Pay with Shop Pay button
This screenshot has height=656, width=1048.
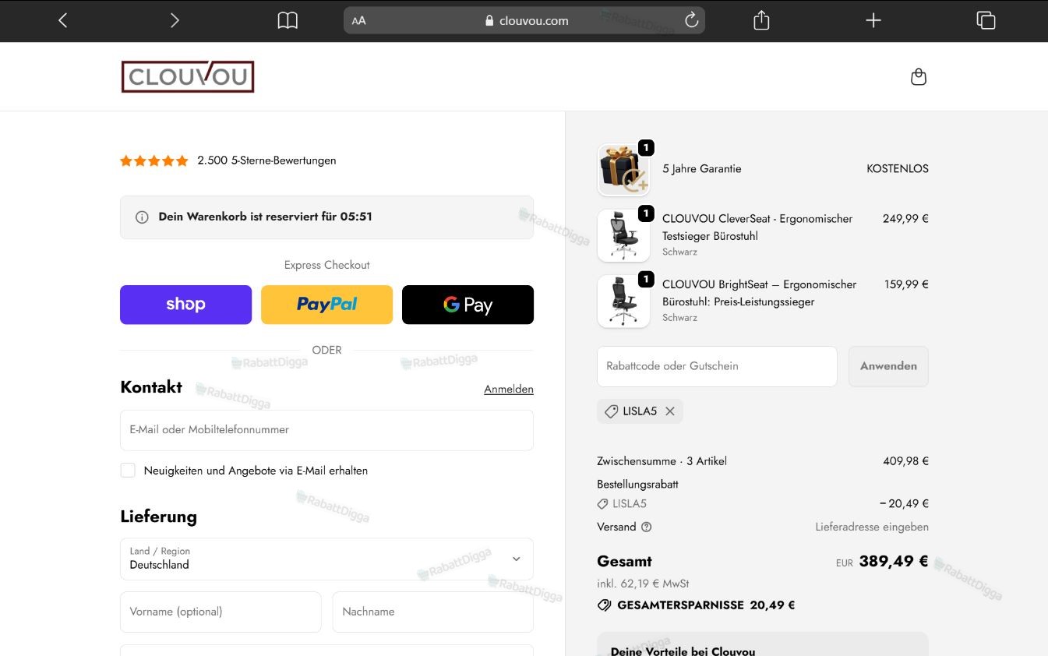click(x=185, y=305)
